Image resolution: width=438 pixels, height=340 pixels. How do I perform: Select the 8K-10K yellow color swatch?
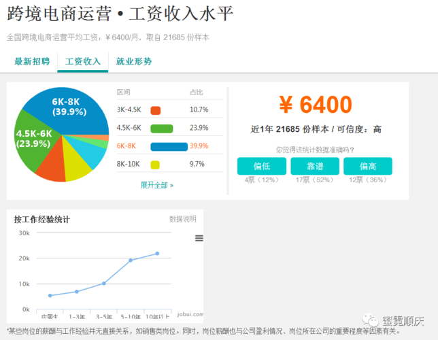155,165
